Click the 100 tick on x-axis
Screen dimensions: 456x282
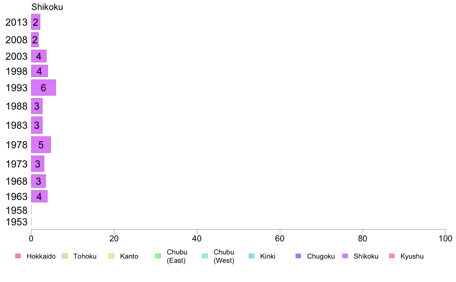tap(445, 238)
